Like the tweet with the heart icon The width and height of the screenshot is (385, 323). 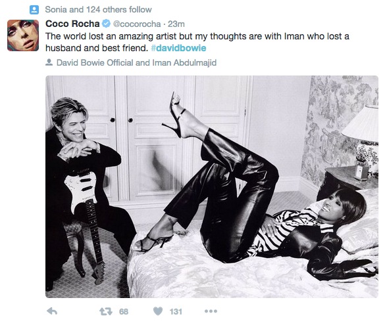coord(158,311)
